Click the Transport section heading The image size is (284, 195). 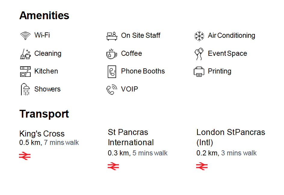[x=44, y=114]
